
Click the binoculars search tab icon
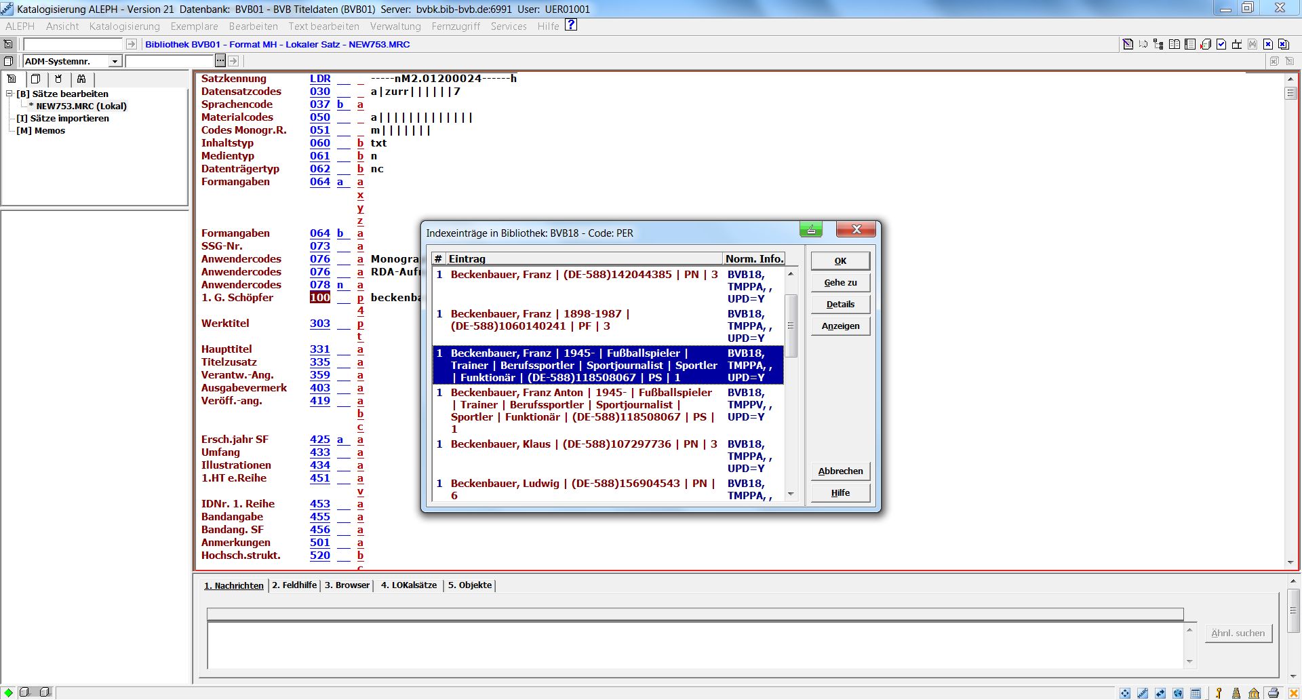pyautogui.click(x=81, y=79)
